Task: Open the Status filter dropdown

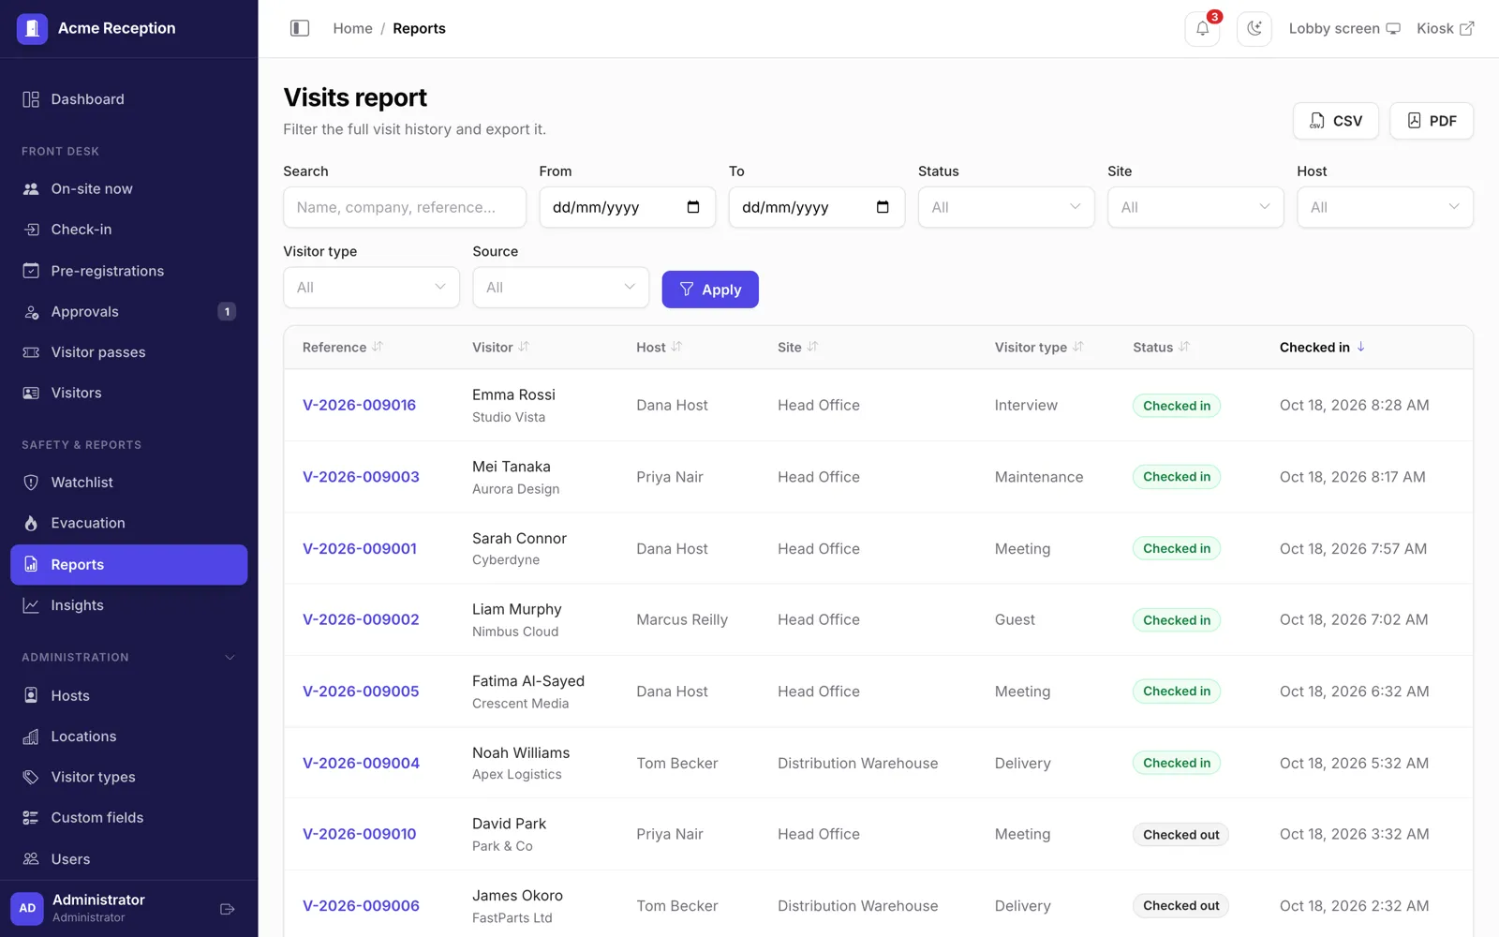Action: click(1006, 207)
